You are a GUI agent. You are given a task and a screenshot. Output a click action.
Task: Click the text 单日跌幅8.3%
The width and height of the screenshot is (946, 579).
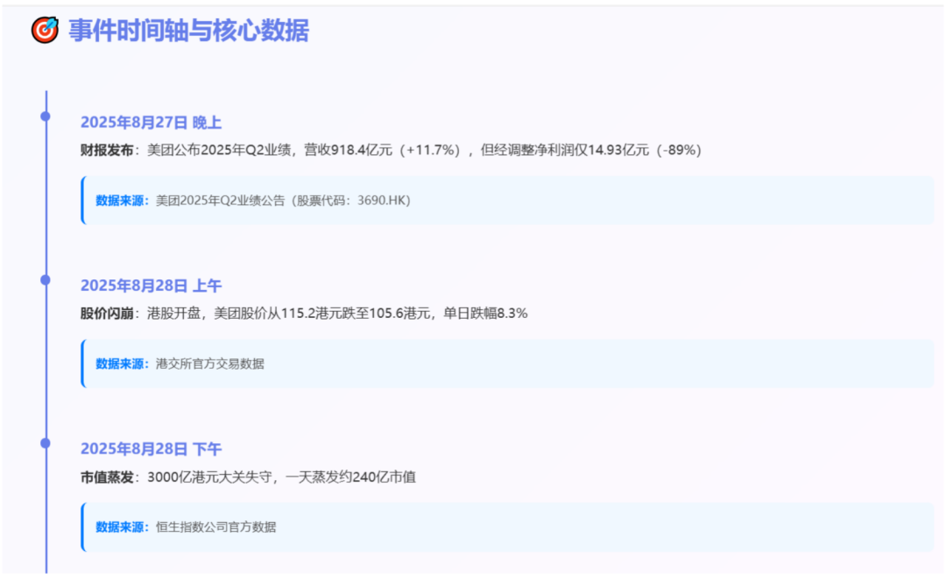click(x=485, y=314)
